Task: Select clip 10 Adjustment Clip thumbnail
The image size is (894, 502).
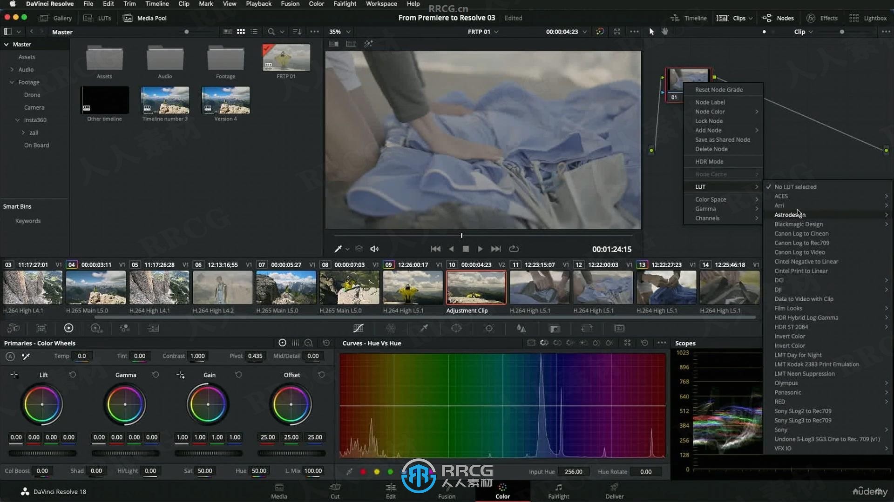Action: [x=476, y=287]
